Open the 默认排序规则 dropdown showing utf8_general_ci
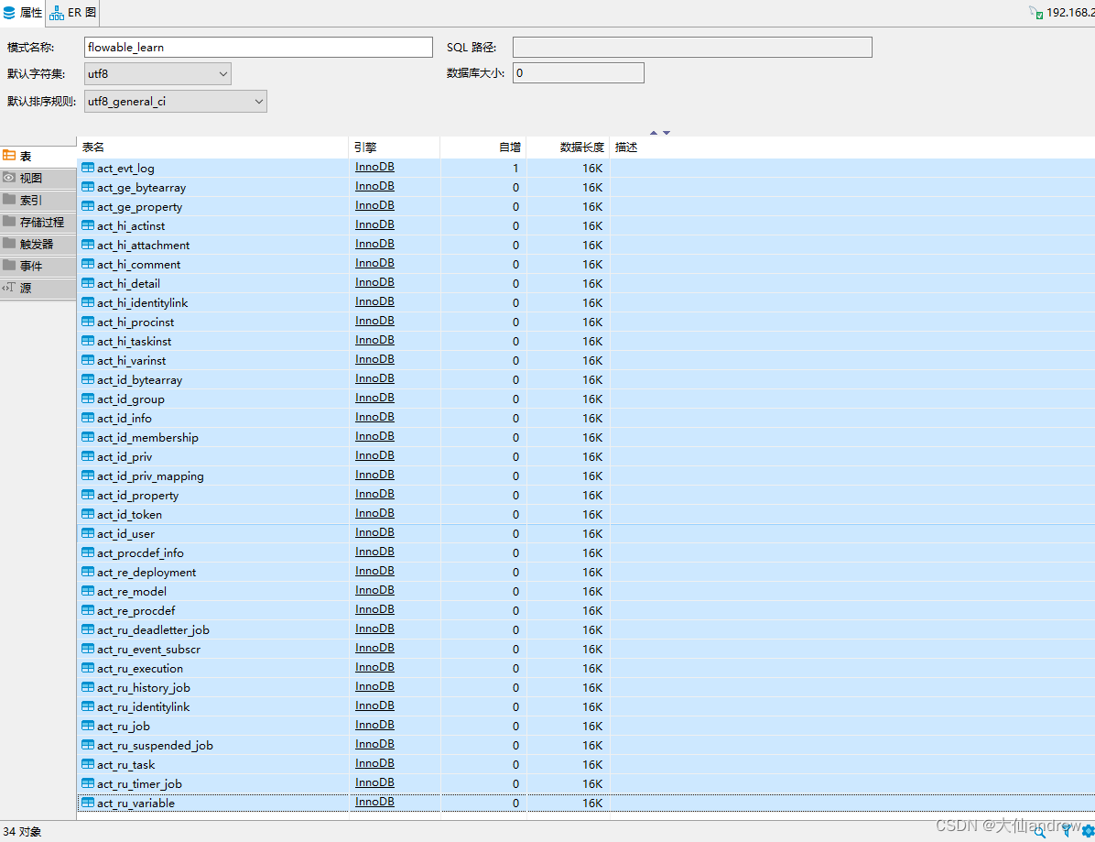This screenshot has width=1095, height=842. (x=259, y=101)
